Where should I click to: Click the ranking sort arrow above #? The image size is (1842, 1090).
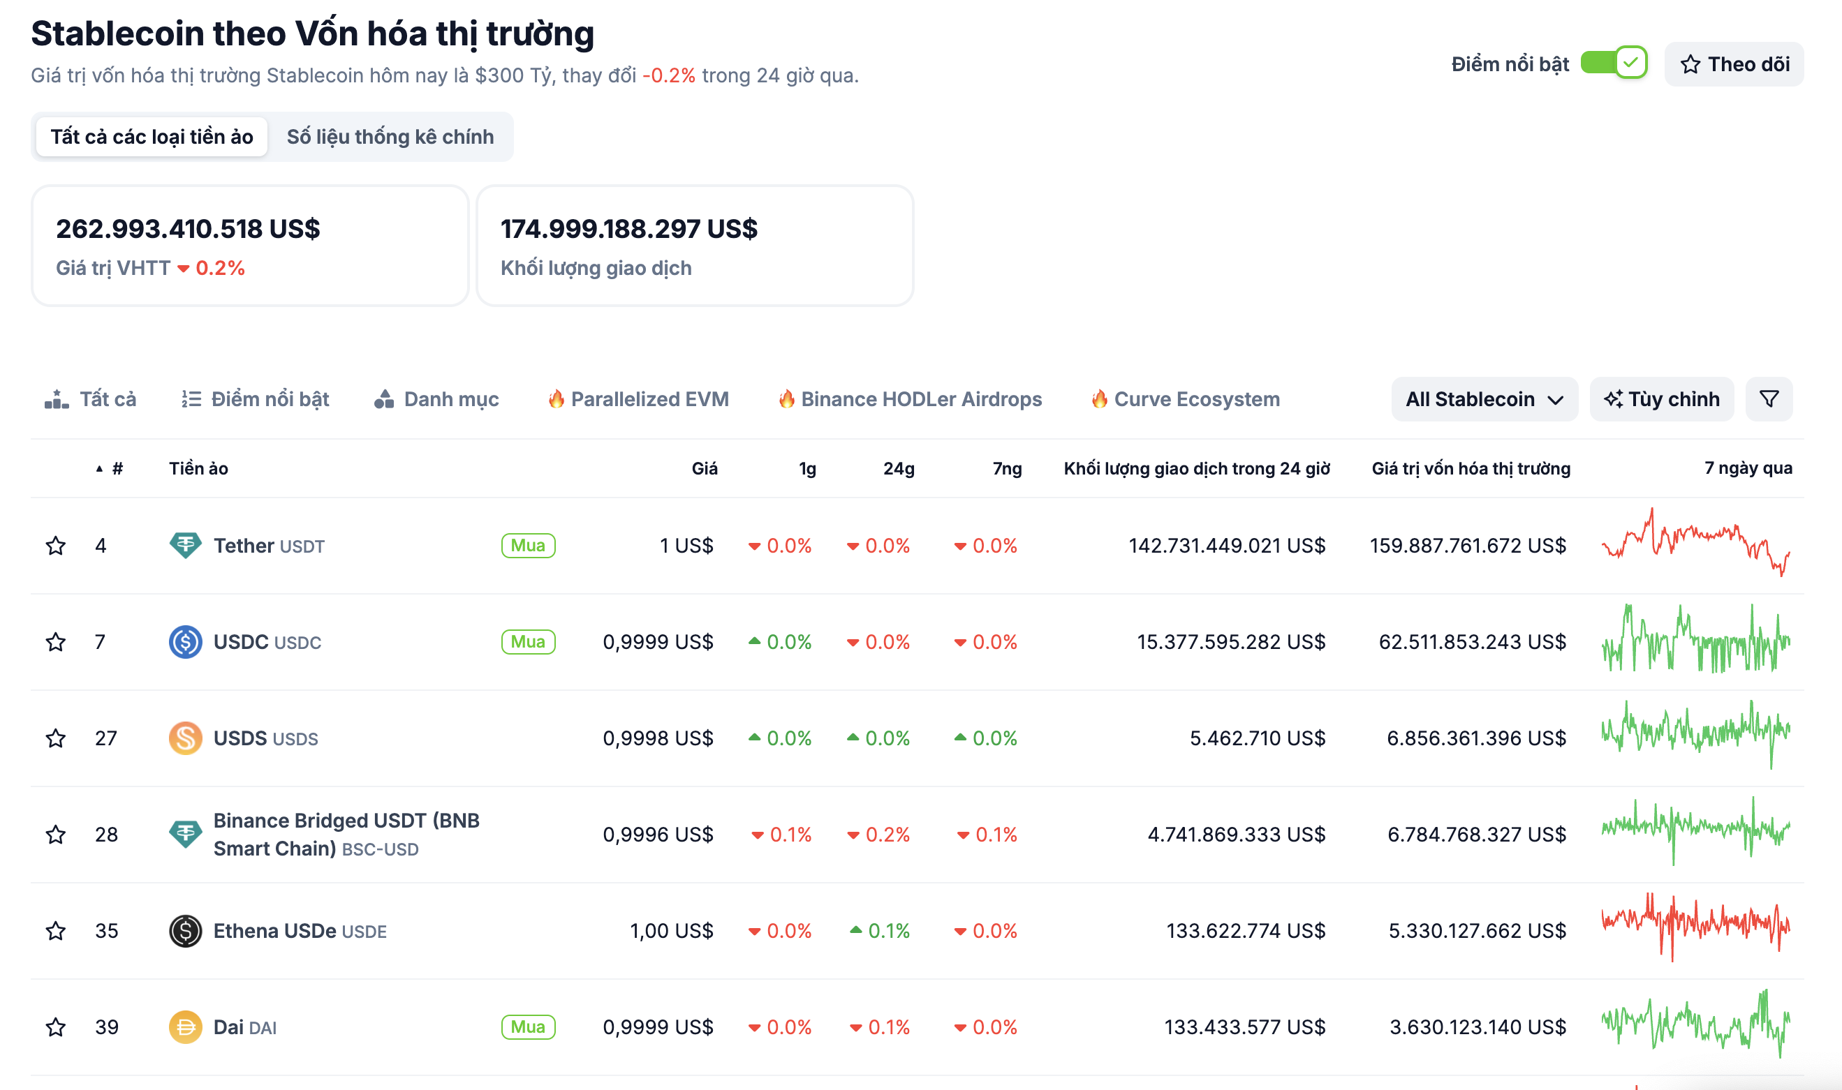tap(100, 469)
